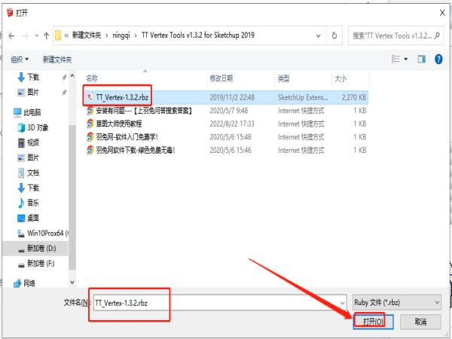Viewport: 452px width, 339px height.
Task: Select pinned 图片 in quick access
Action: (29, 92)
